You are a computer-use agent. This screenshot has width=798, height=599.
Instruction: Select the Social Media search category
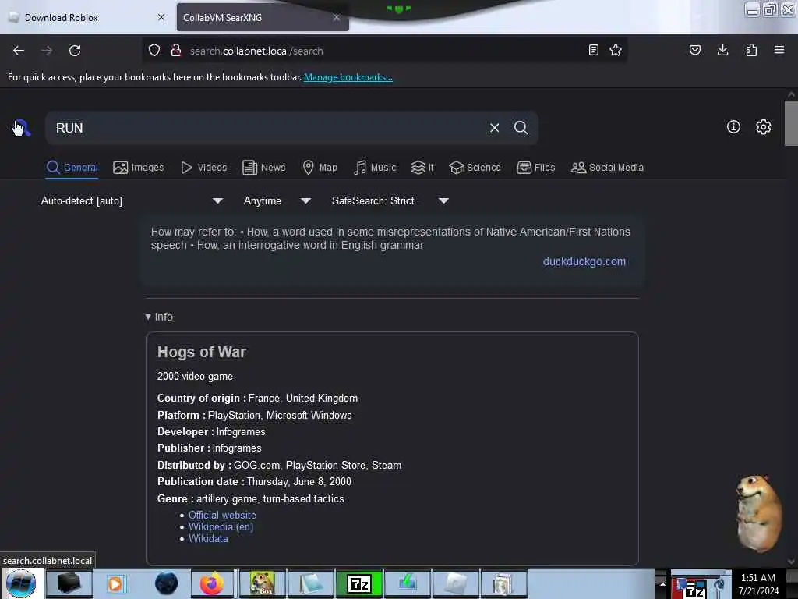pyautogui.click(x=607, y=168)
